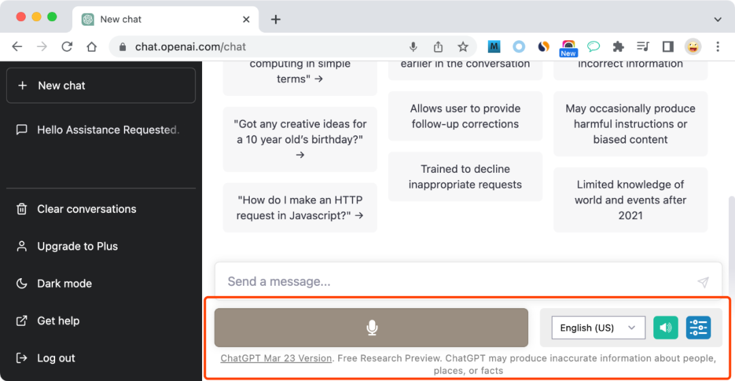Toggle the green speaker read-aloud button

(666, 327)
